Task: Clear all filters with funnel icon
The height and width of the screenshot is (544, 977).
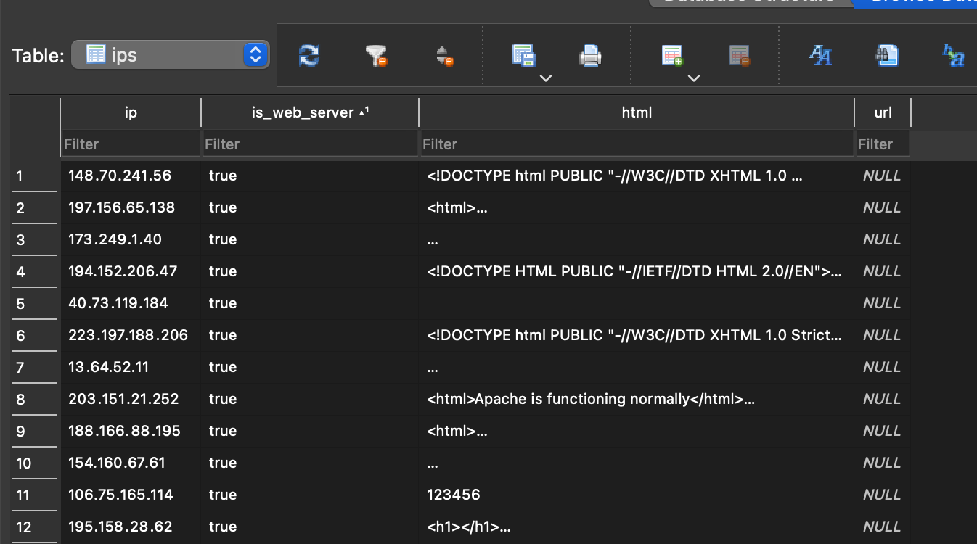Action: pos(376,56)
